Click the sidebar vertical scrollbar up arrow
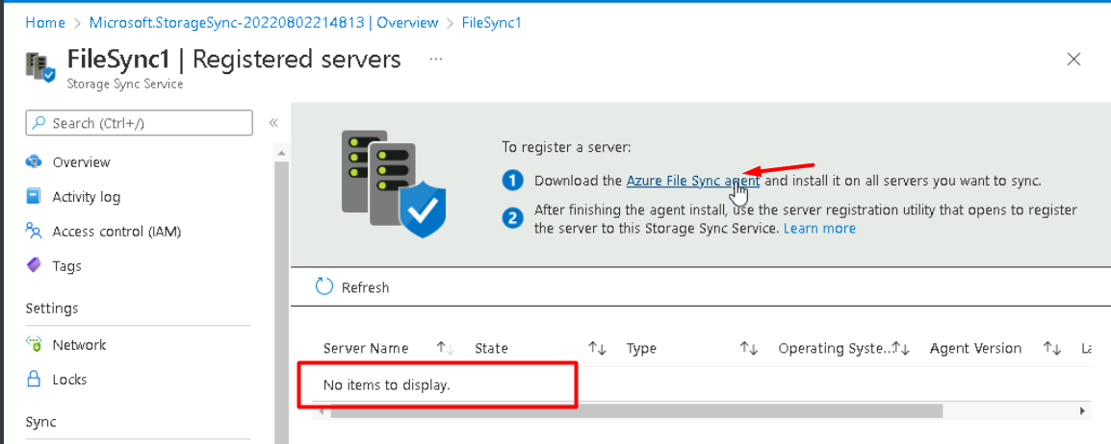The width and height of the screenshot is (1111, 444). click(281, 153)
